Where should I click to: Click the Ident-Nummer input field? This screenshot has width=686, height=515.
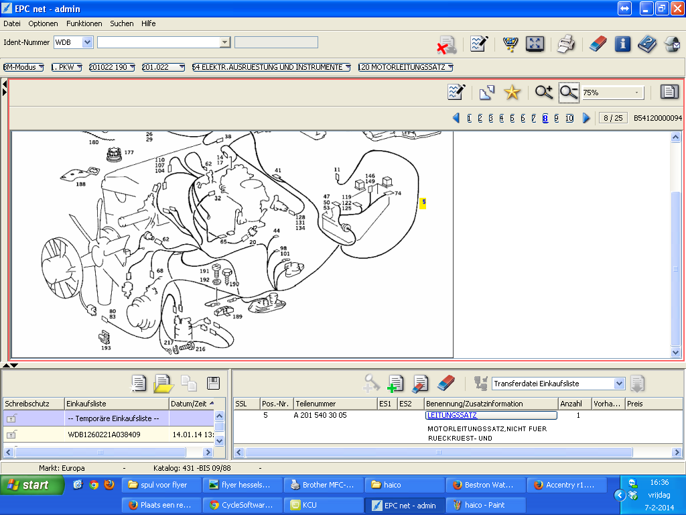159,42
